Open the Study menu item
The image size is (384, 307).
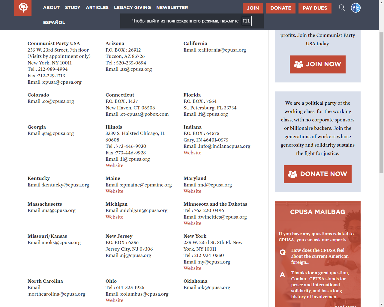[73, 7]
